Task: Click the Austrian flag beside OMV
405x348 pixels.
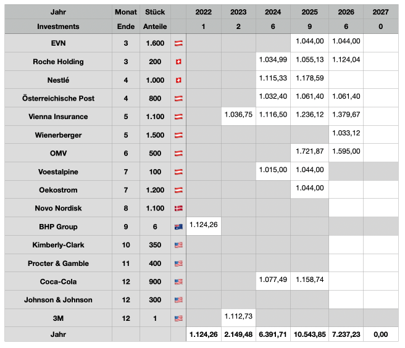Action: click(x=179, y=154)
